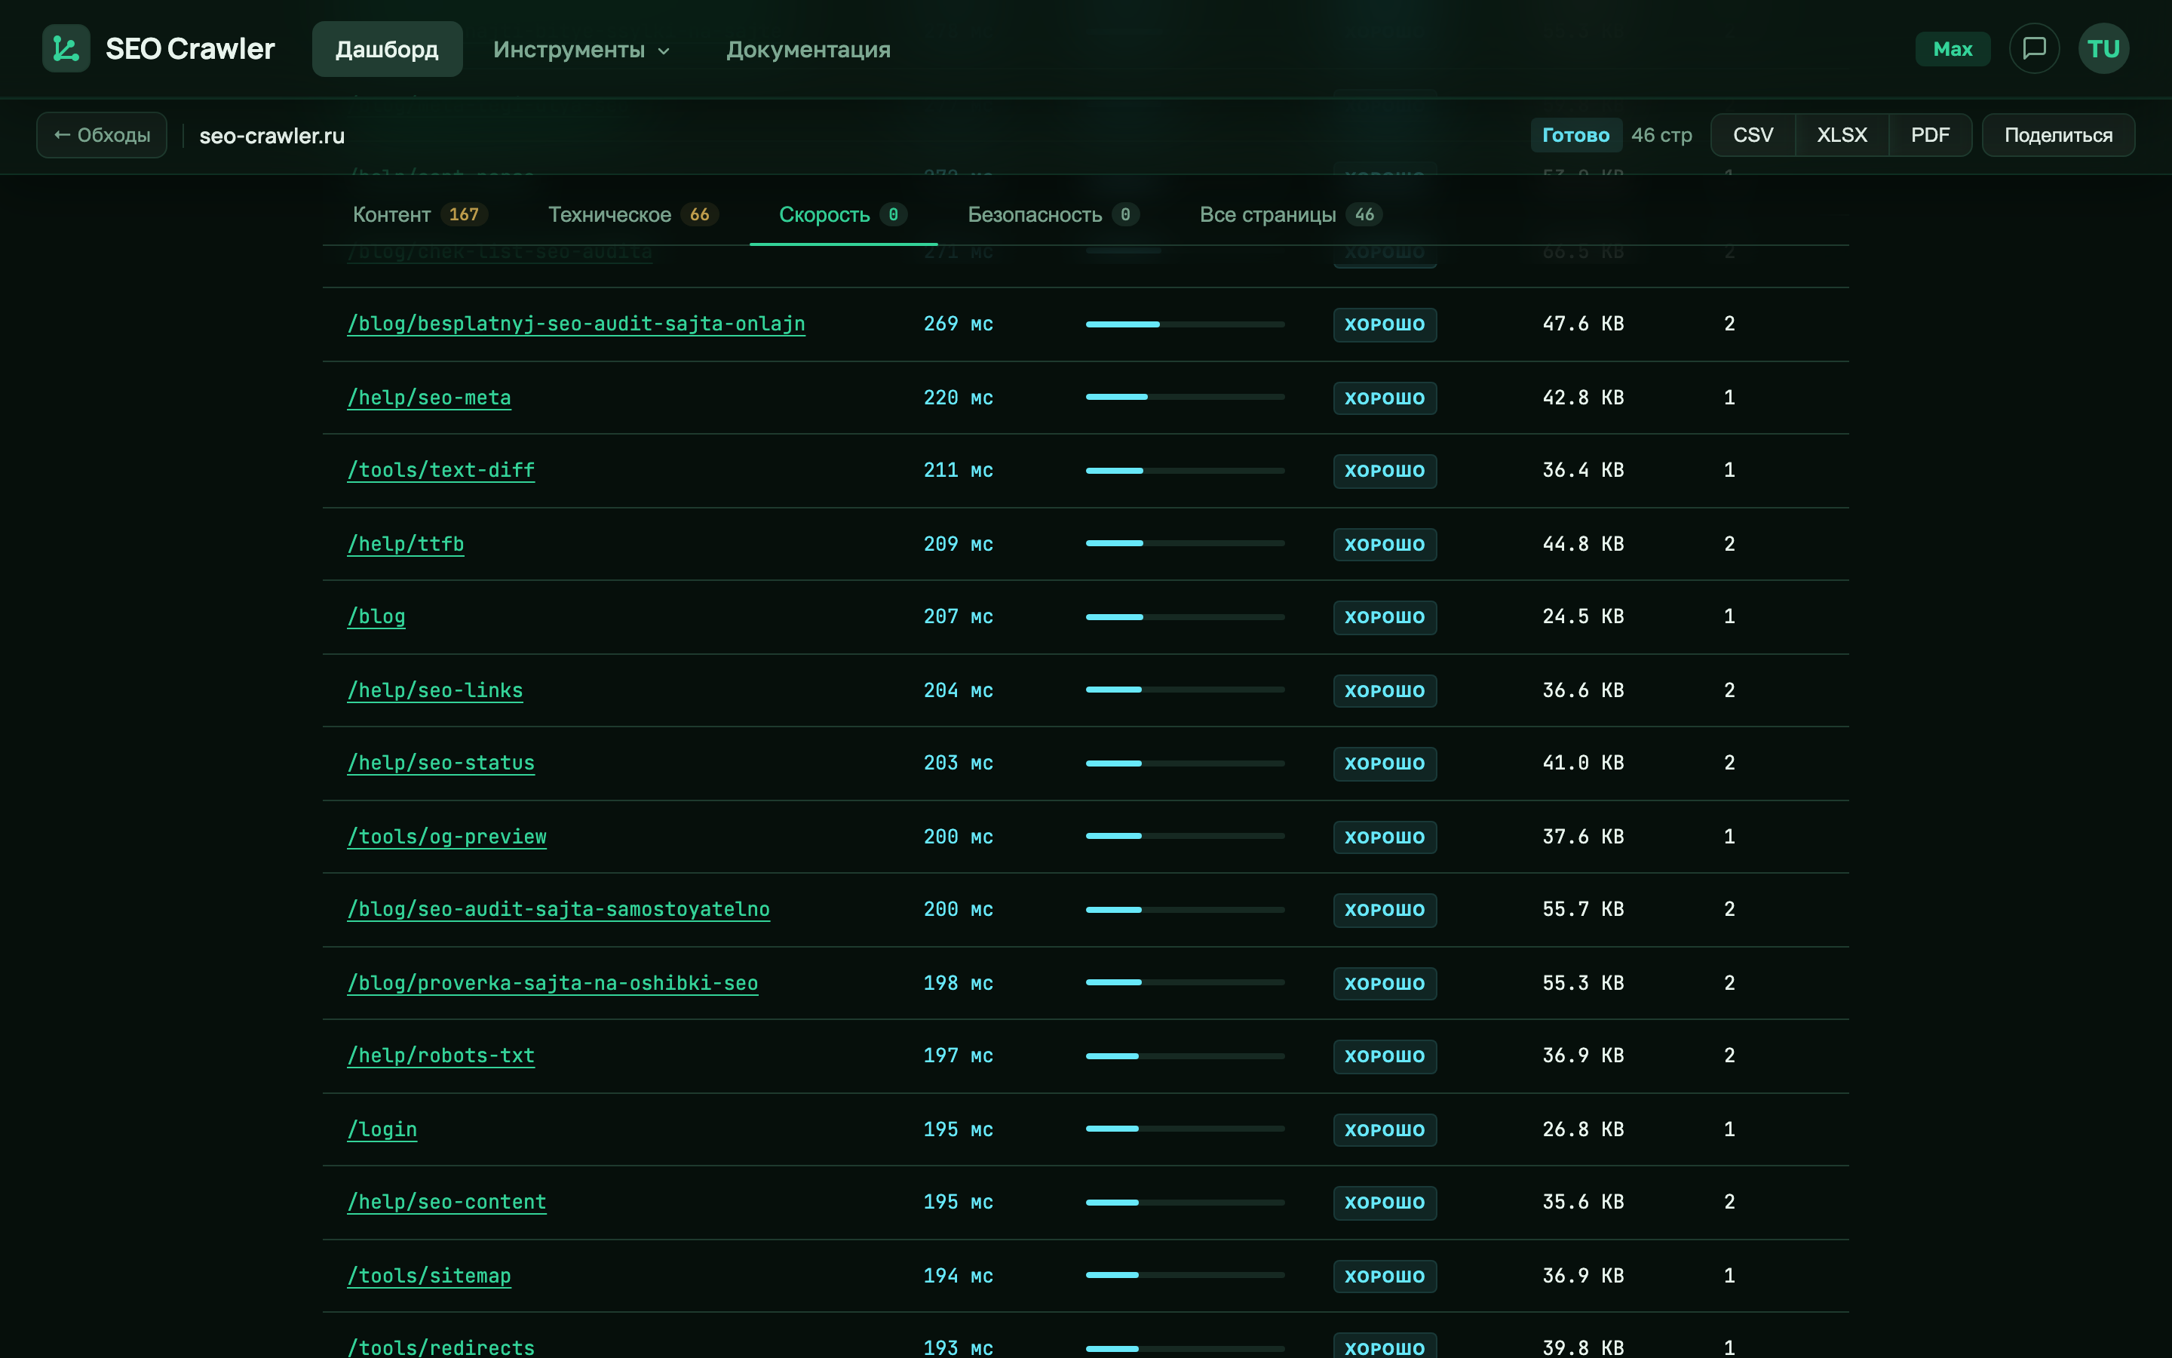This screenshot has width=2172, height=1358.
Task: Open the /help/seo-meta link
Action: pos(429,398)
